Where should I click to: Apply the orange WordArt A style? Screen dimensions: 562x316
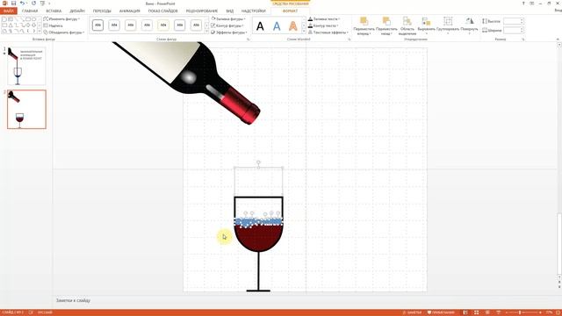[x=292, y=25]
